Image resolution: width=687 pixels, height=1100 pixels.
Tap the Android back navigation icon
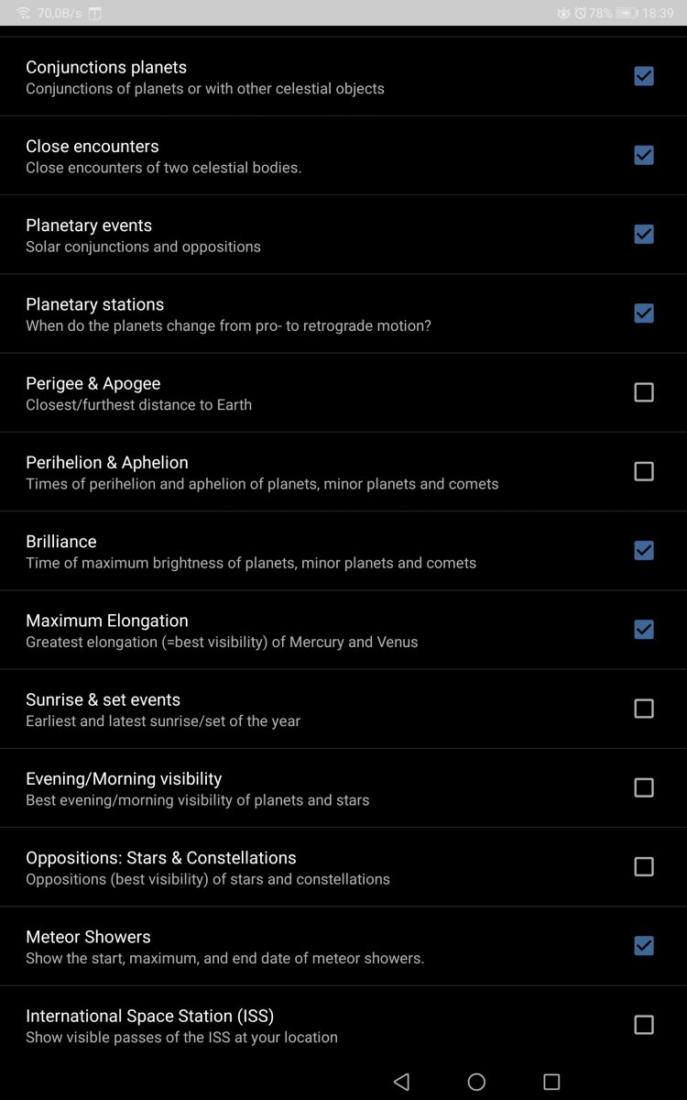pos(401,1082)
